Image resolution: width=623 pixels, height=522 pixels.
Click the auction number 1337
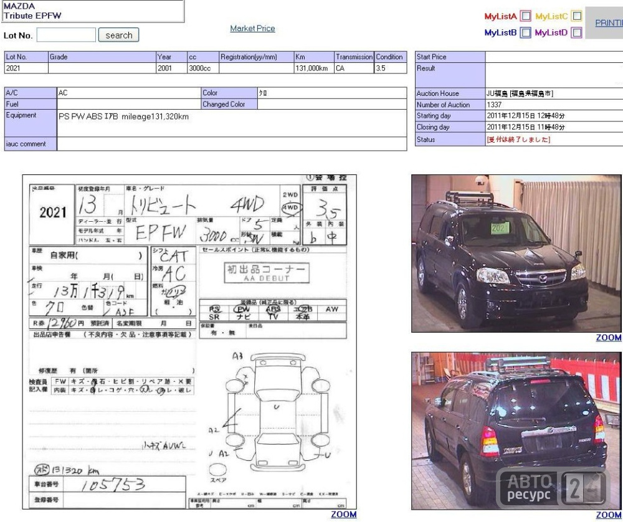pos(494,105)
